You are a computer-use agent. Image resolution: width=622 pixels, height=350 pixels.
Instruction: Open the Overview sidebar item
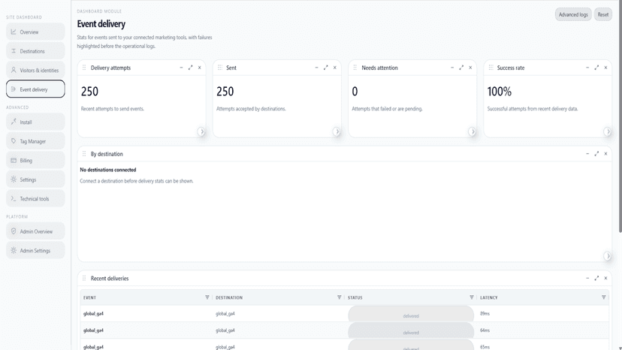pos(35,32)
